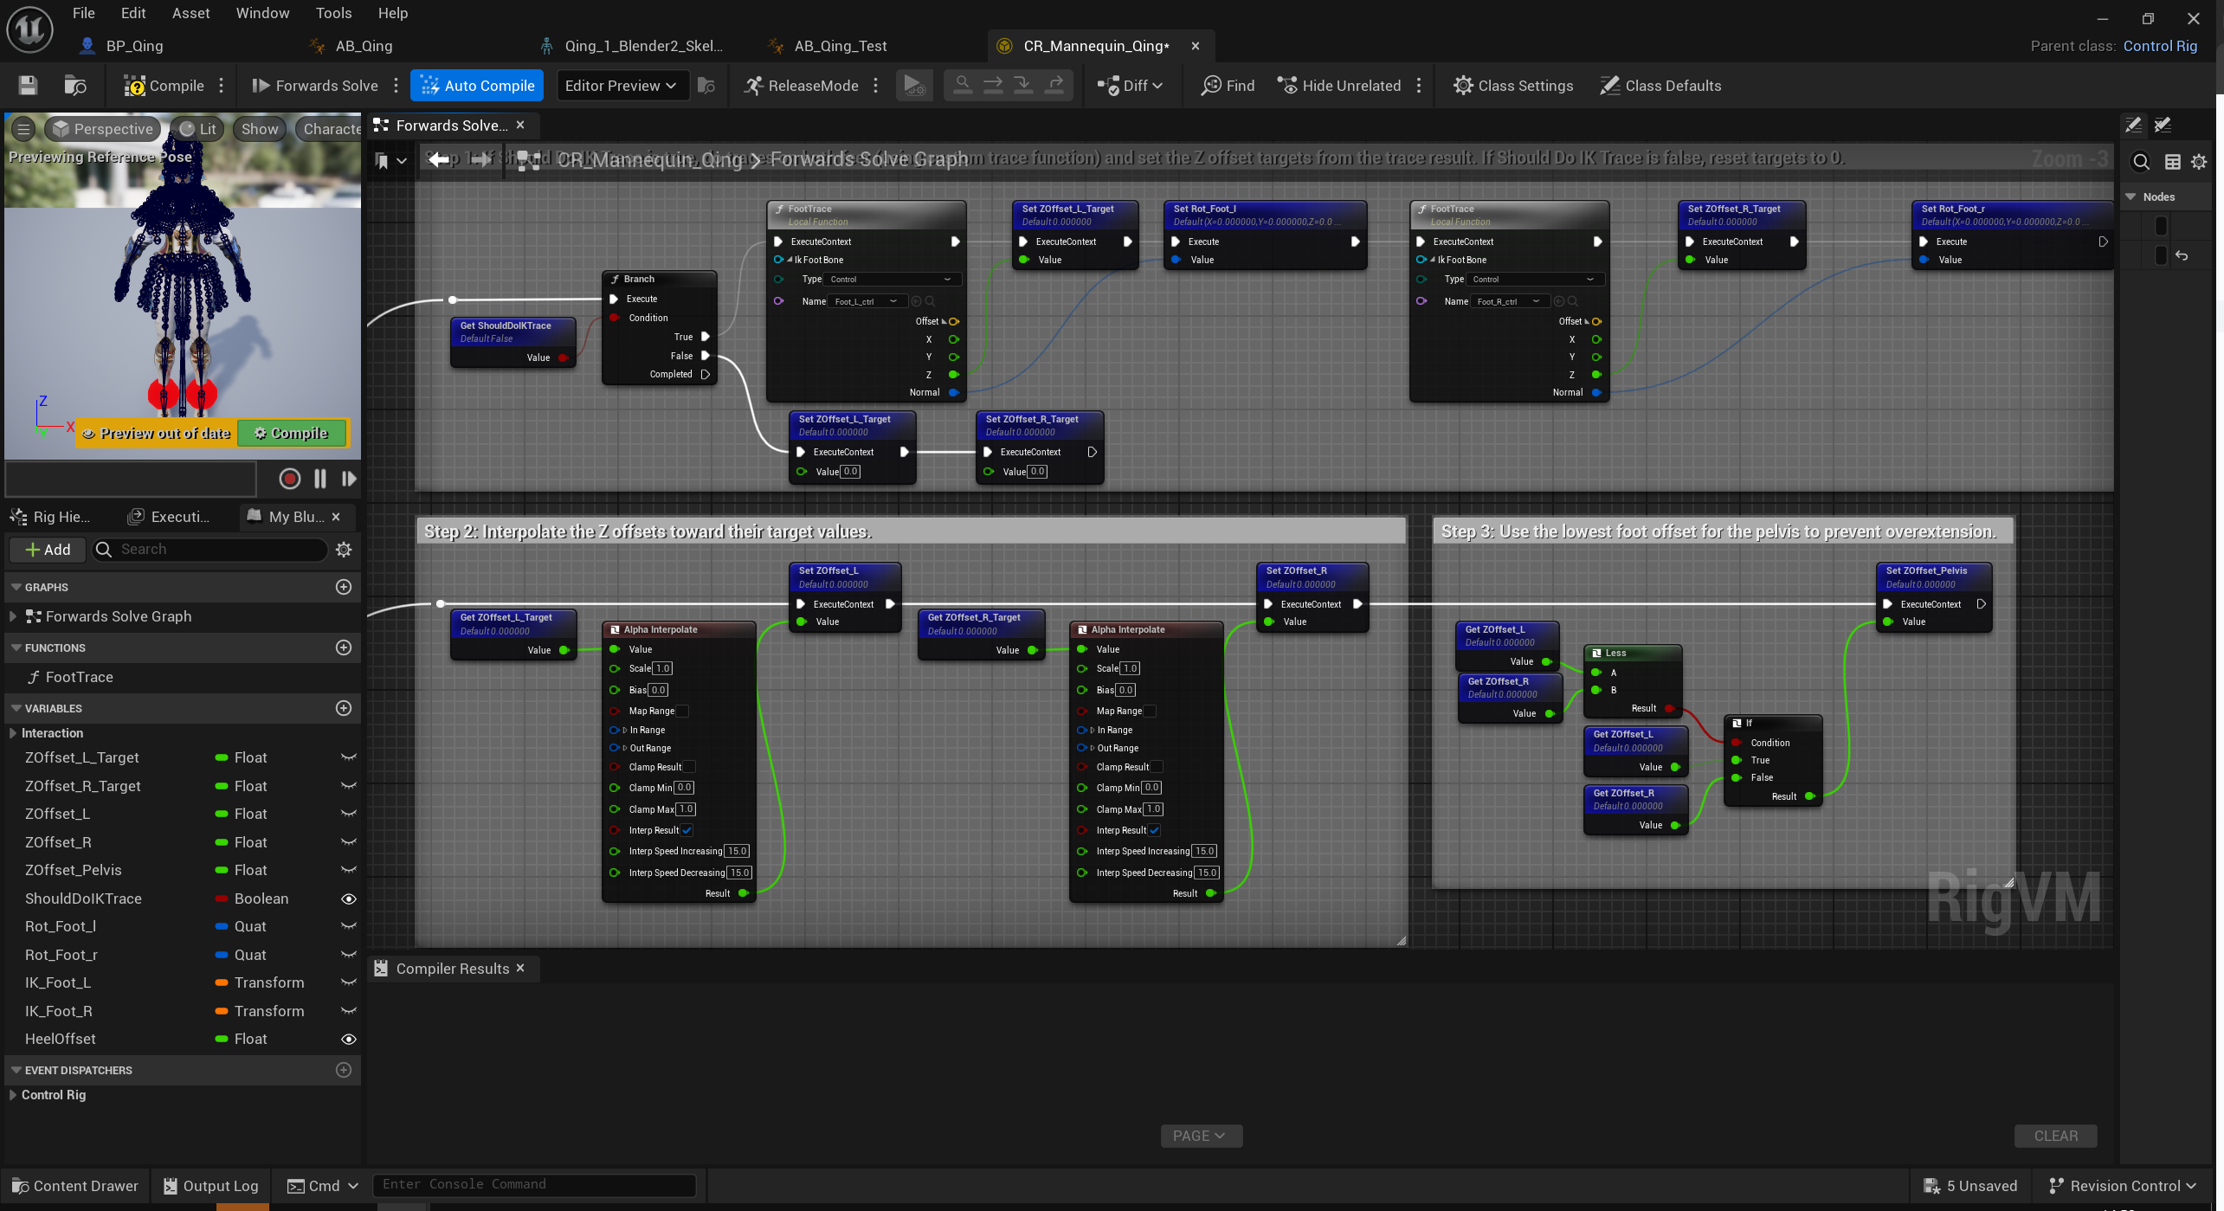Open My Blueprint panel settings gear

pyautogui.click(x=344, y=550)
